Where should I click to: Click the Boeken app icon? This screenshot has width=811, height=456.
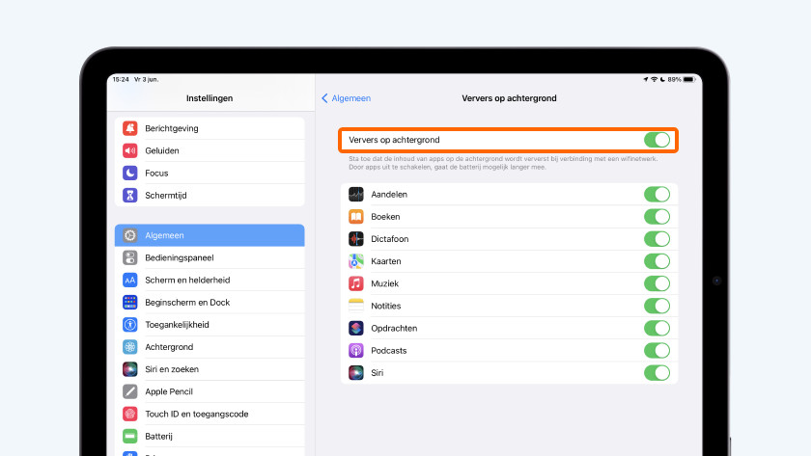coord(356,216)
